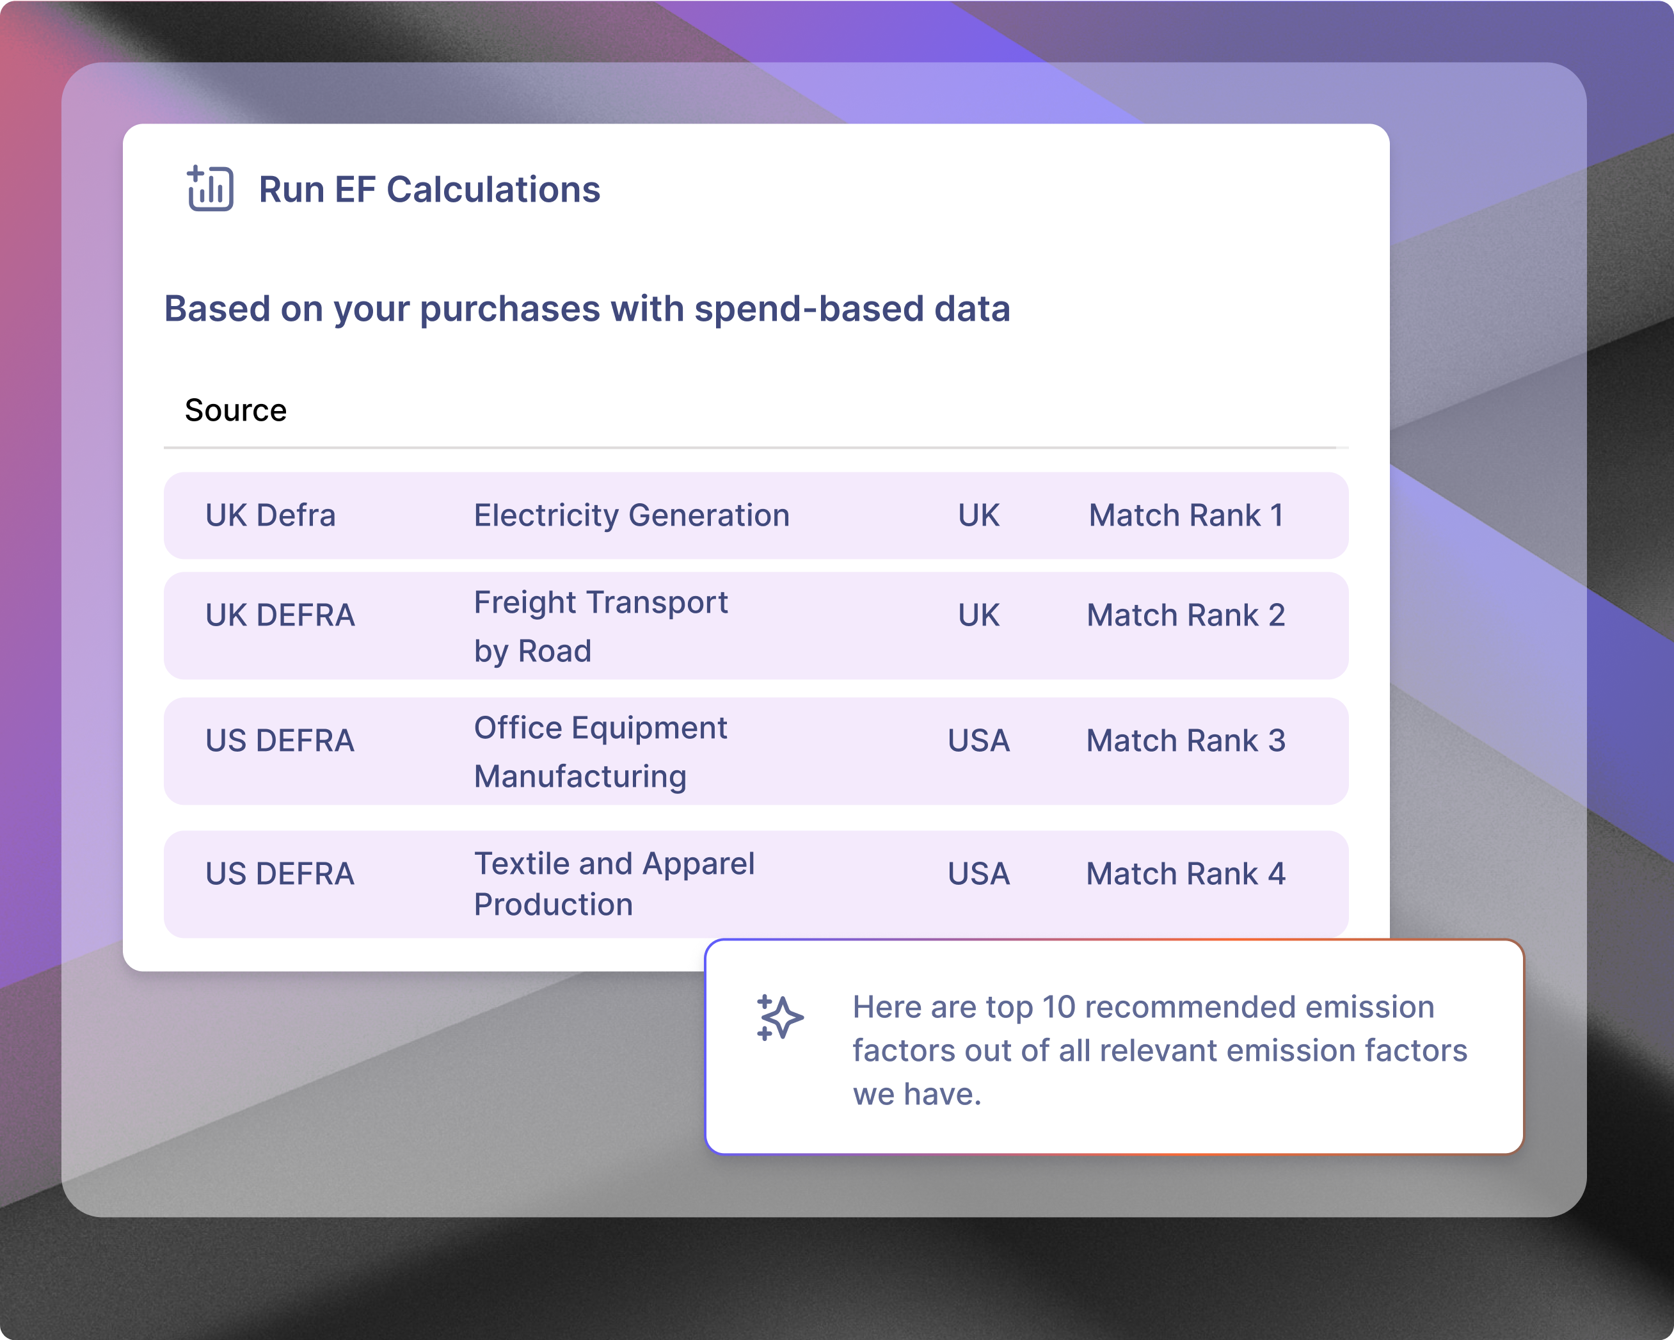1674x1340 pixels.
Task: Select Match Rank 2 label
Action: pyautogui.click(x=1186, y=615)
